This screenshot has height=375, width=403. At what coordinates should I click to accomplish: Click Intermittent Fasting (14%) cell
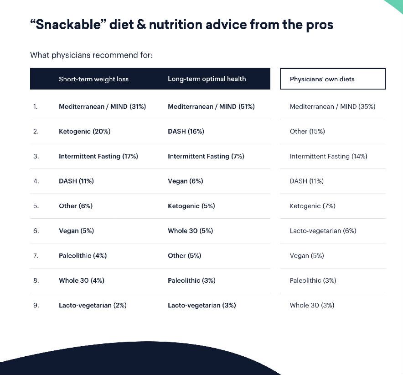tap(328, 156)
